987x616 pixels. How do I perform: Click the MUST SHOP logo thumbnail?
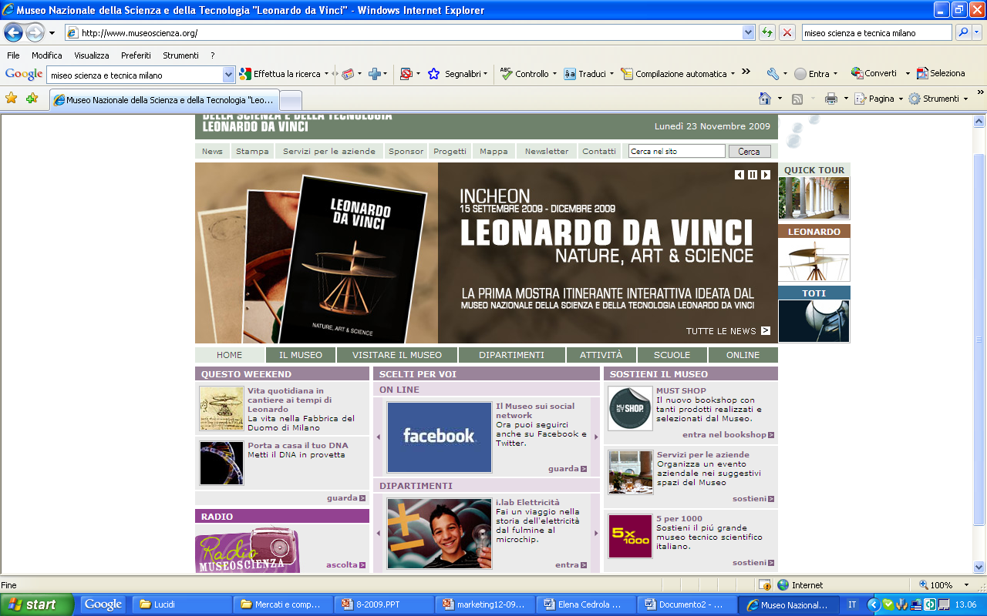[630, 408]
